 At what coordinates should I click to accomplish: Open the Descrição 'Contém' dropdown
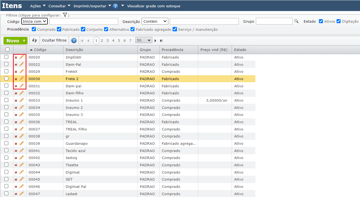tap(155, 21)
